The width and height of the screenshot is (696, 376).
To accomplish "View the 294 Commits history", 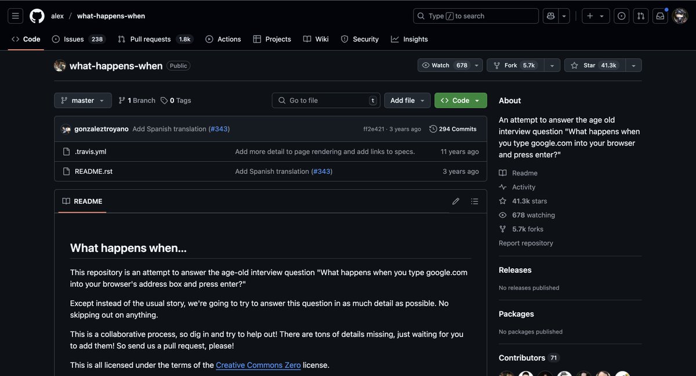I will pos(453,129).
